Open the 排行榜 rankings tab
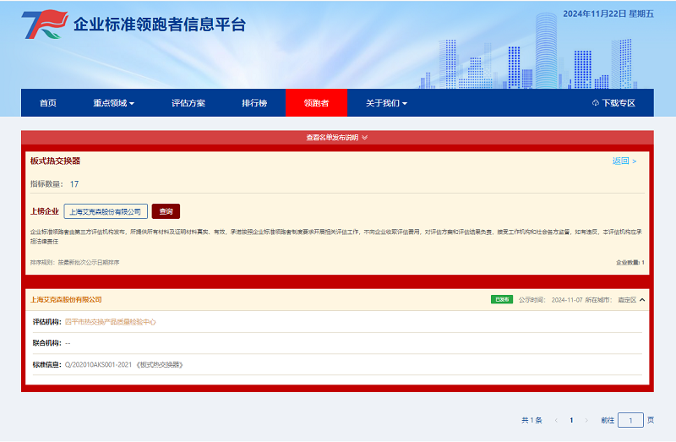This screenshot has width=676, height=442. [254, 103]
